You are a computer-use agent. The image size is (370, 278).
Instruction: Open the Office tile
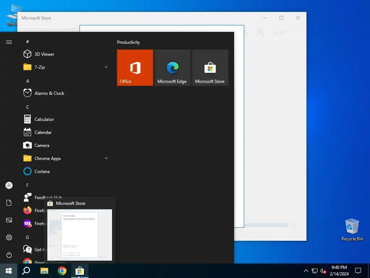tap(135, 68)
